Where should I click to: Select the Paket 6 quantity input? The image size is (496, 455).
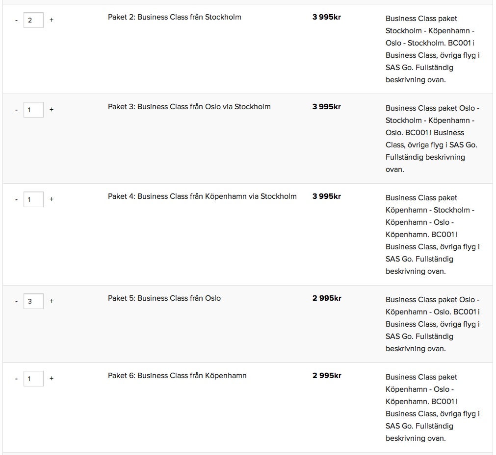pos(33,379)
